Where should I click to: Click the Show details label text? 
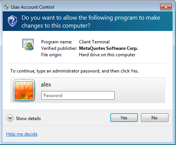pos(28,119)
